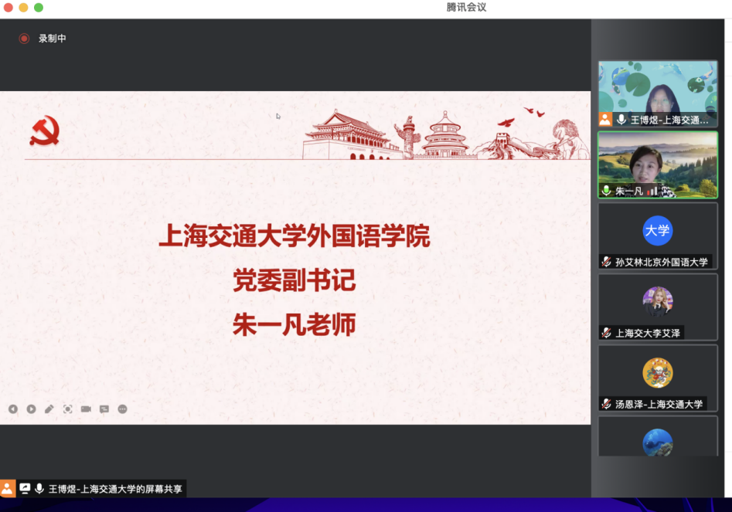
Task: Select 王博煜's video thumbnail
Action: click(658, 93)
